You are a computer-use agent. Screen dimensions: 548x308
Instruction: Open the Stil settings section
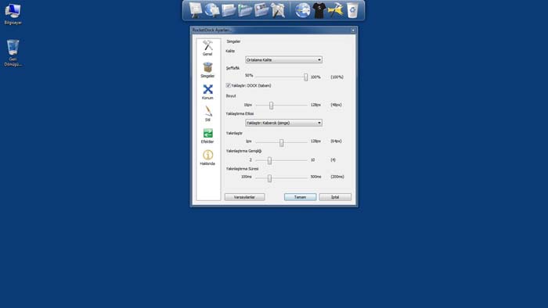(207, 113)
